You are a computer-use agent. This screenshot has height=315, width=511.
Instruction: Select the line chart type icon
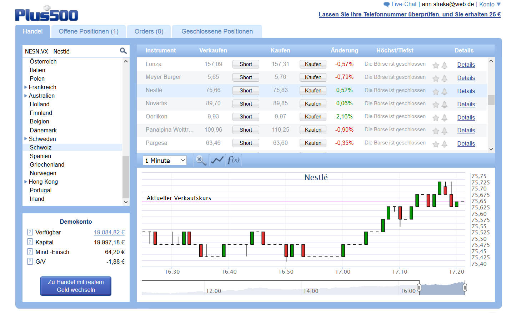(217, 160)
